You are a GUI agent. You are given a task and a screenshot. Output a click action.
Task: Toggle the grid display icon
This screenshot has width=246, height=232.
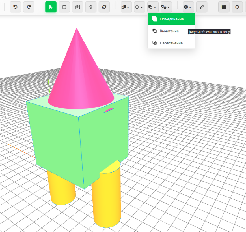pyautogui.click(x=224, y=7)
